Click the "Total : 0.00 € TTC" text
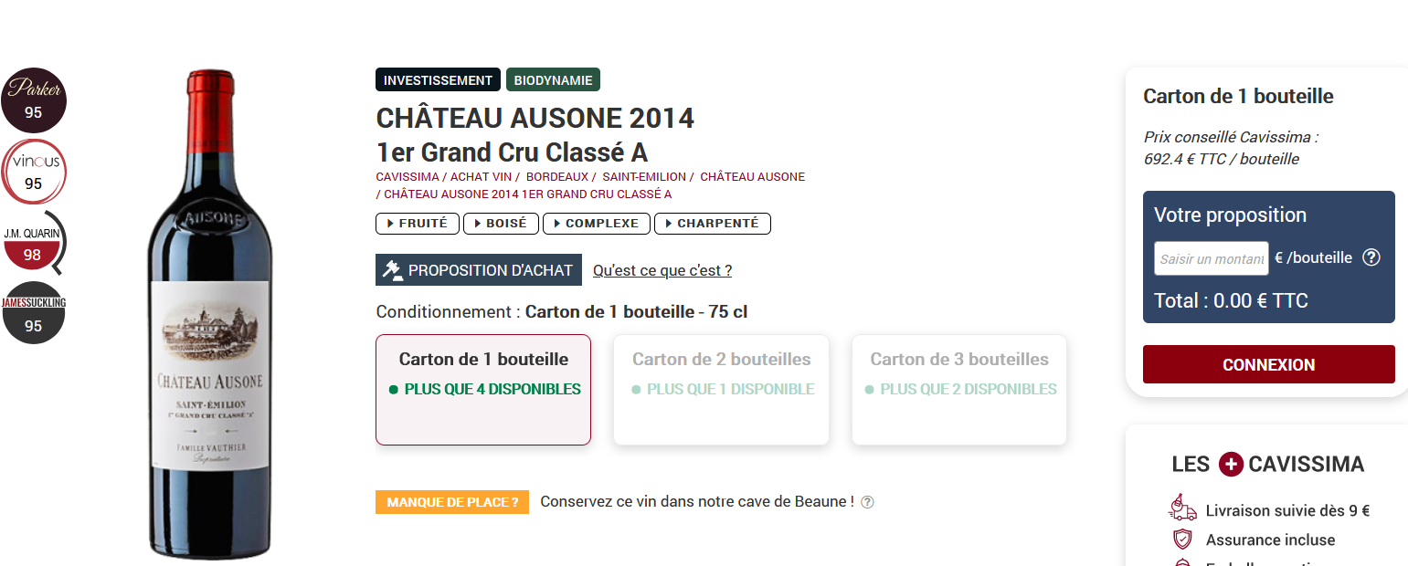 click(x=1231, y=300)
